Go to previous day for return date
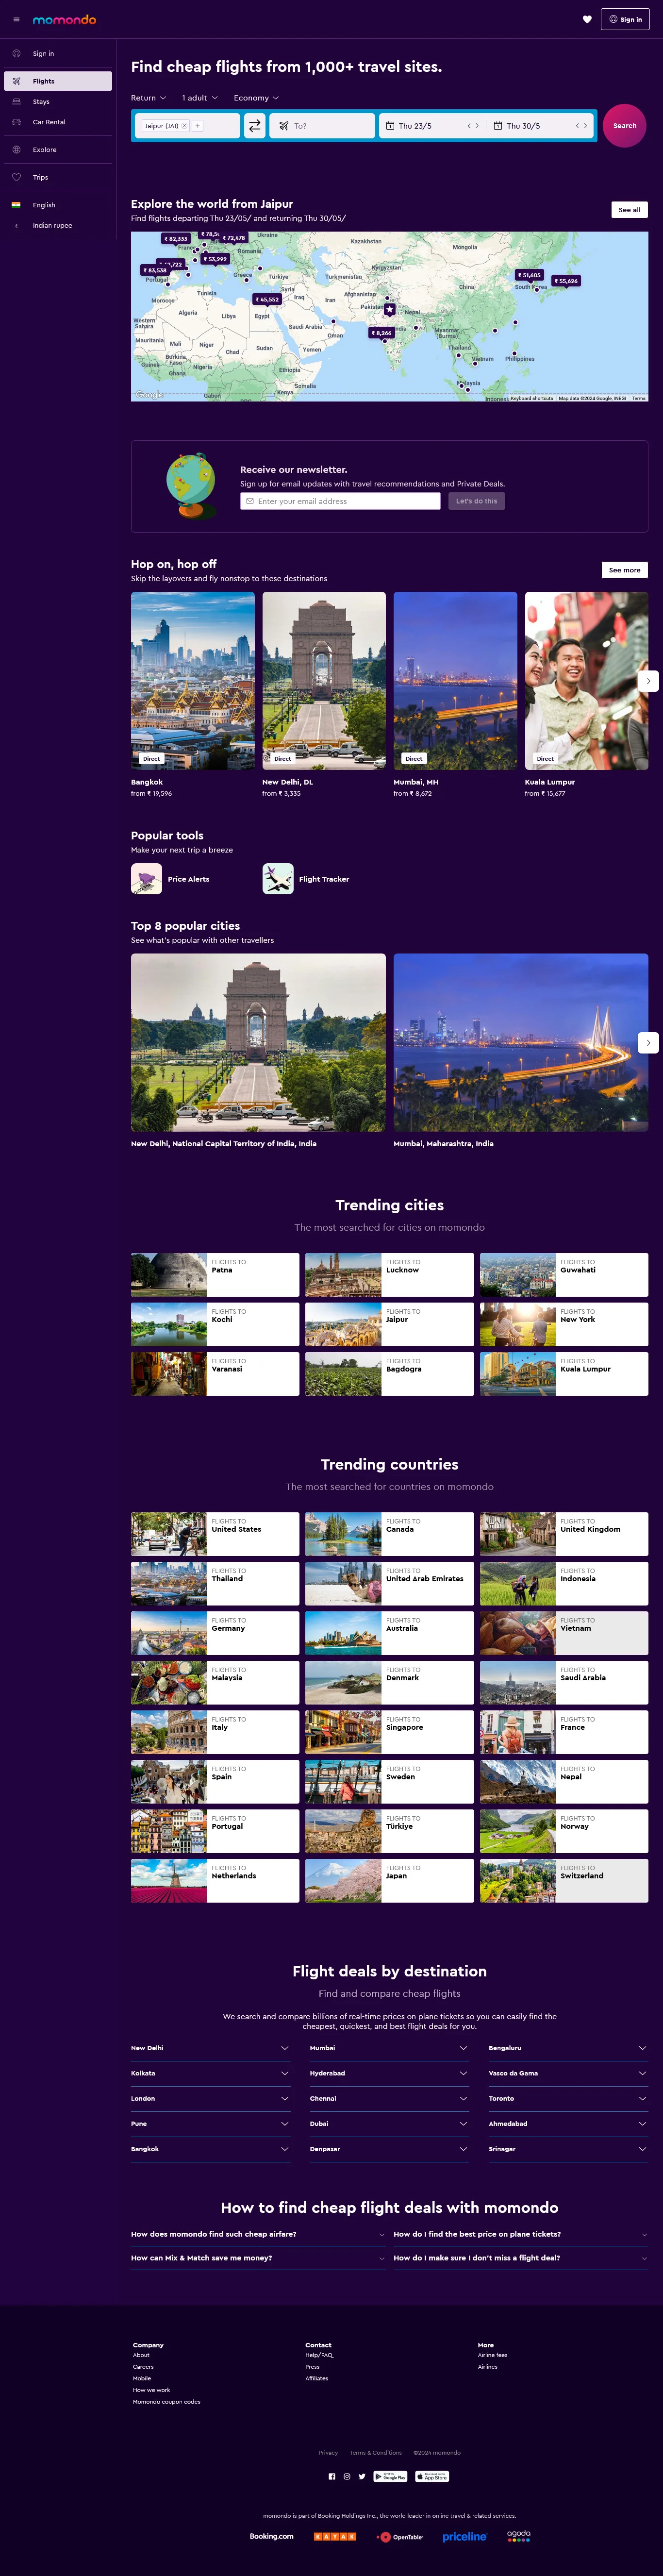The width and height of the screenshot is (663, 2576). (x=577, y=126)
